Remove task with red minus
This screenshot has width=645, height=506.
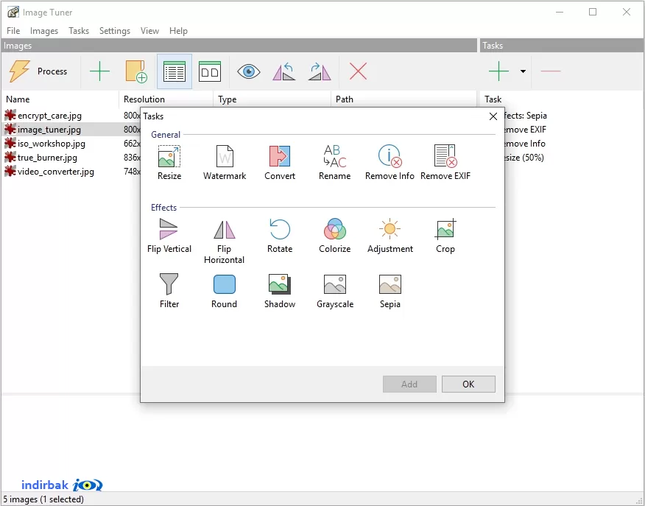551,71
